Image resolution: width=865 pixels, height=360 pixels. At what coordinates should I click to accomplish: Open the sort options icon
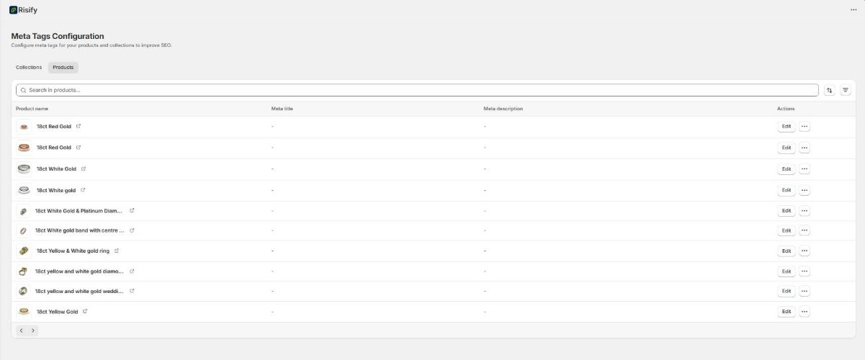pyautogui.click(x=830, y=90)
